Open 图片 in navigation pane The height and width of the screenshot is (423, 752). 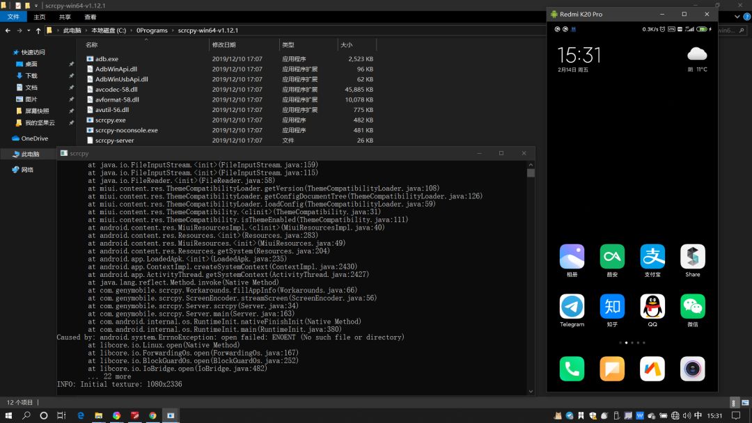click(x=31, y=99)
